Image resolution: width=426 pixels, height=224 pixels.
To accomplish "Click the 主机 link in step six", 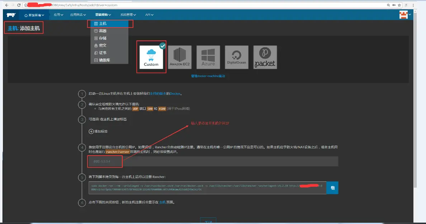I will (x=164, y=201).
